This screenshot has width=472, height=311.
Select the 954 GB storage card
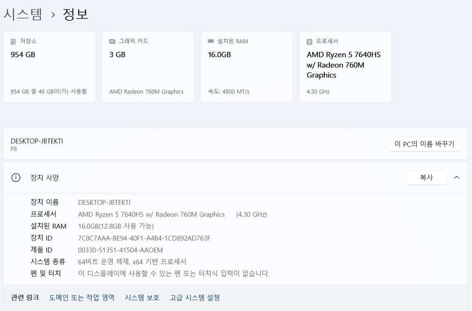coord(49,67)
